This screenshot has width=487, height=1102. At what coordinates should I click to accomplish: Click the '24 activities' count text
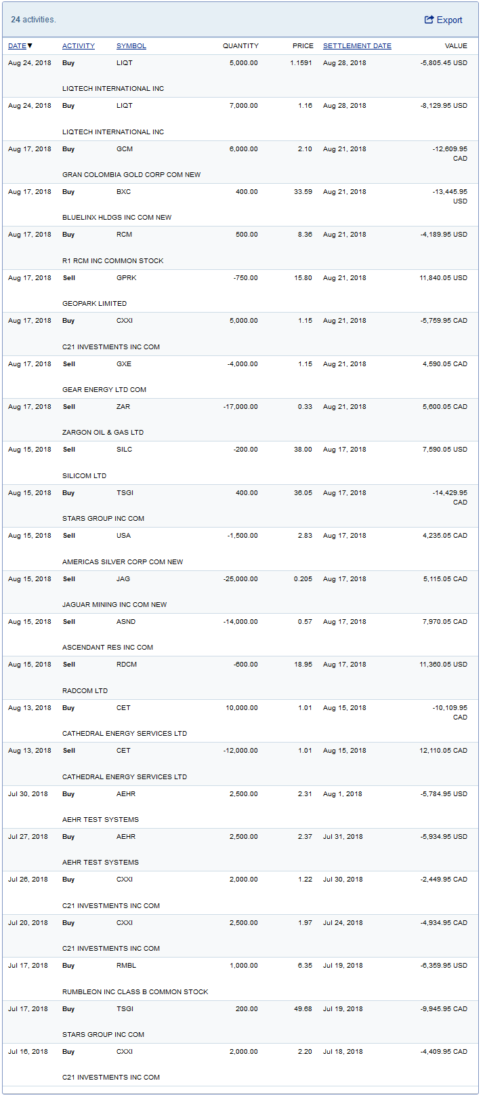tap(33, 20)
